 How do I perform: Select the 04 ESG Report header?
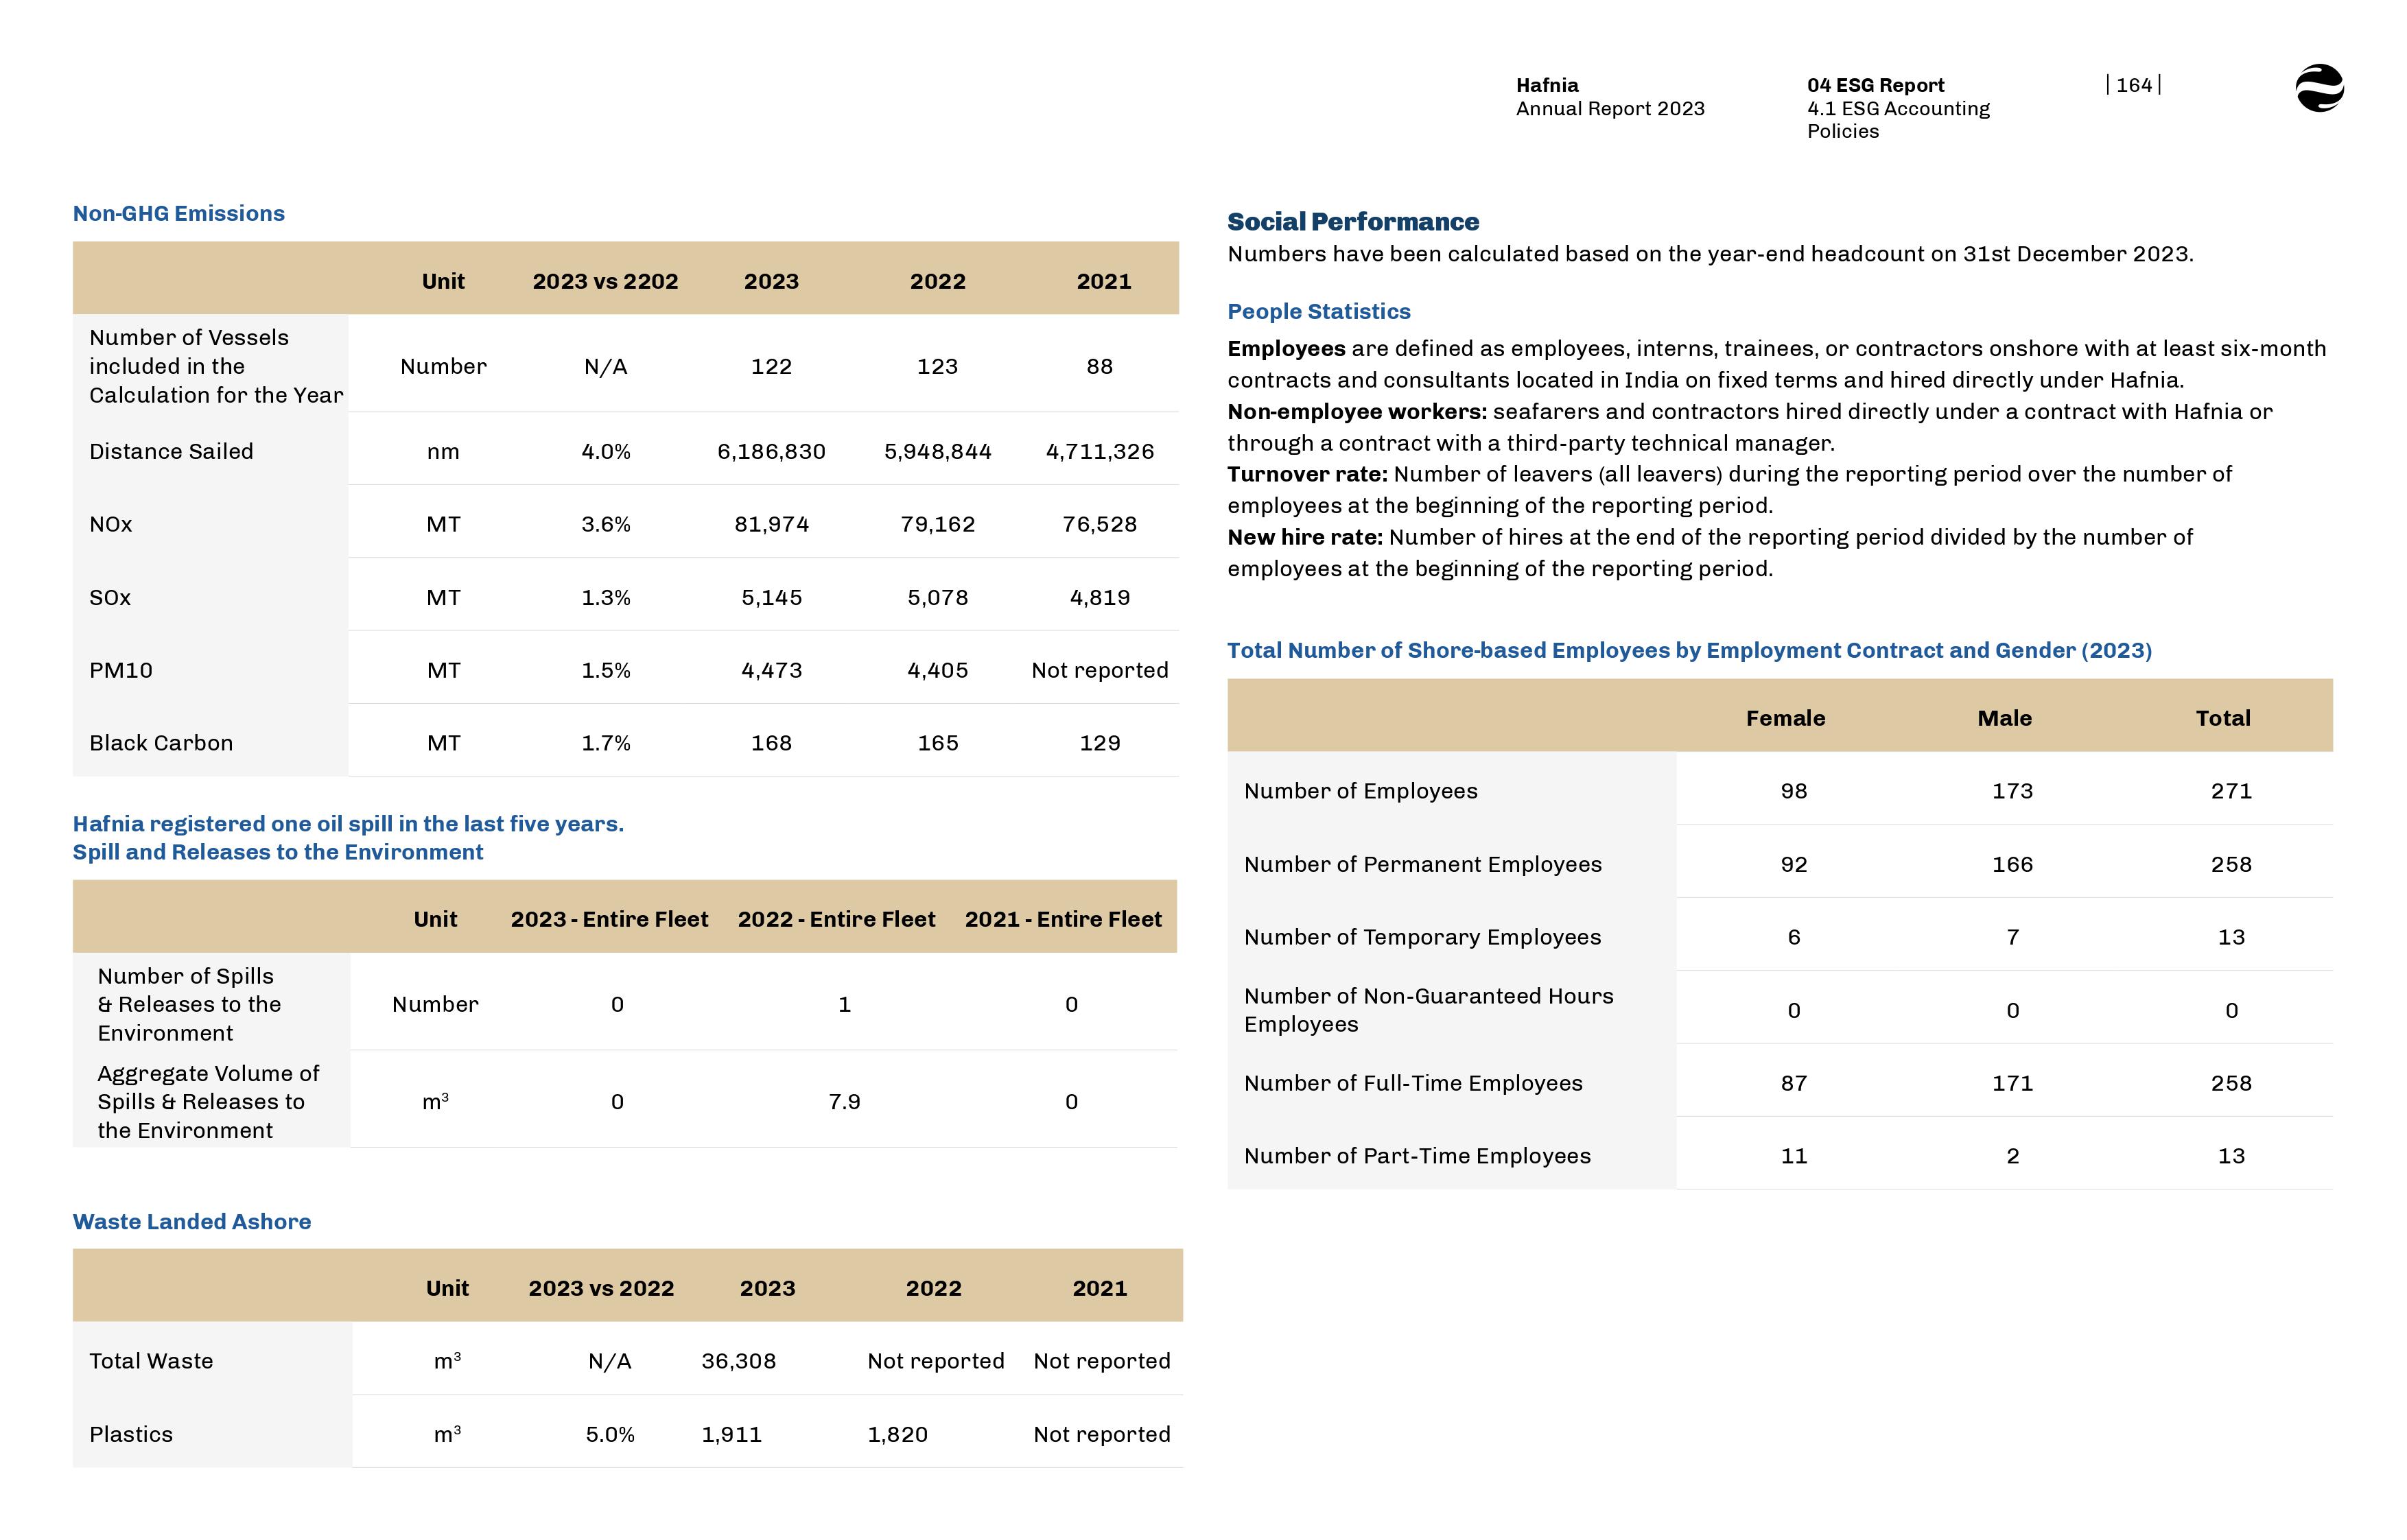1875,85
